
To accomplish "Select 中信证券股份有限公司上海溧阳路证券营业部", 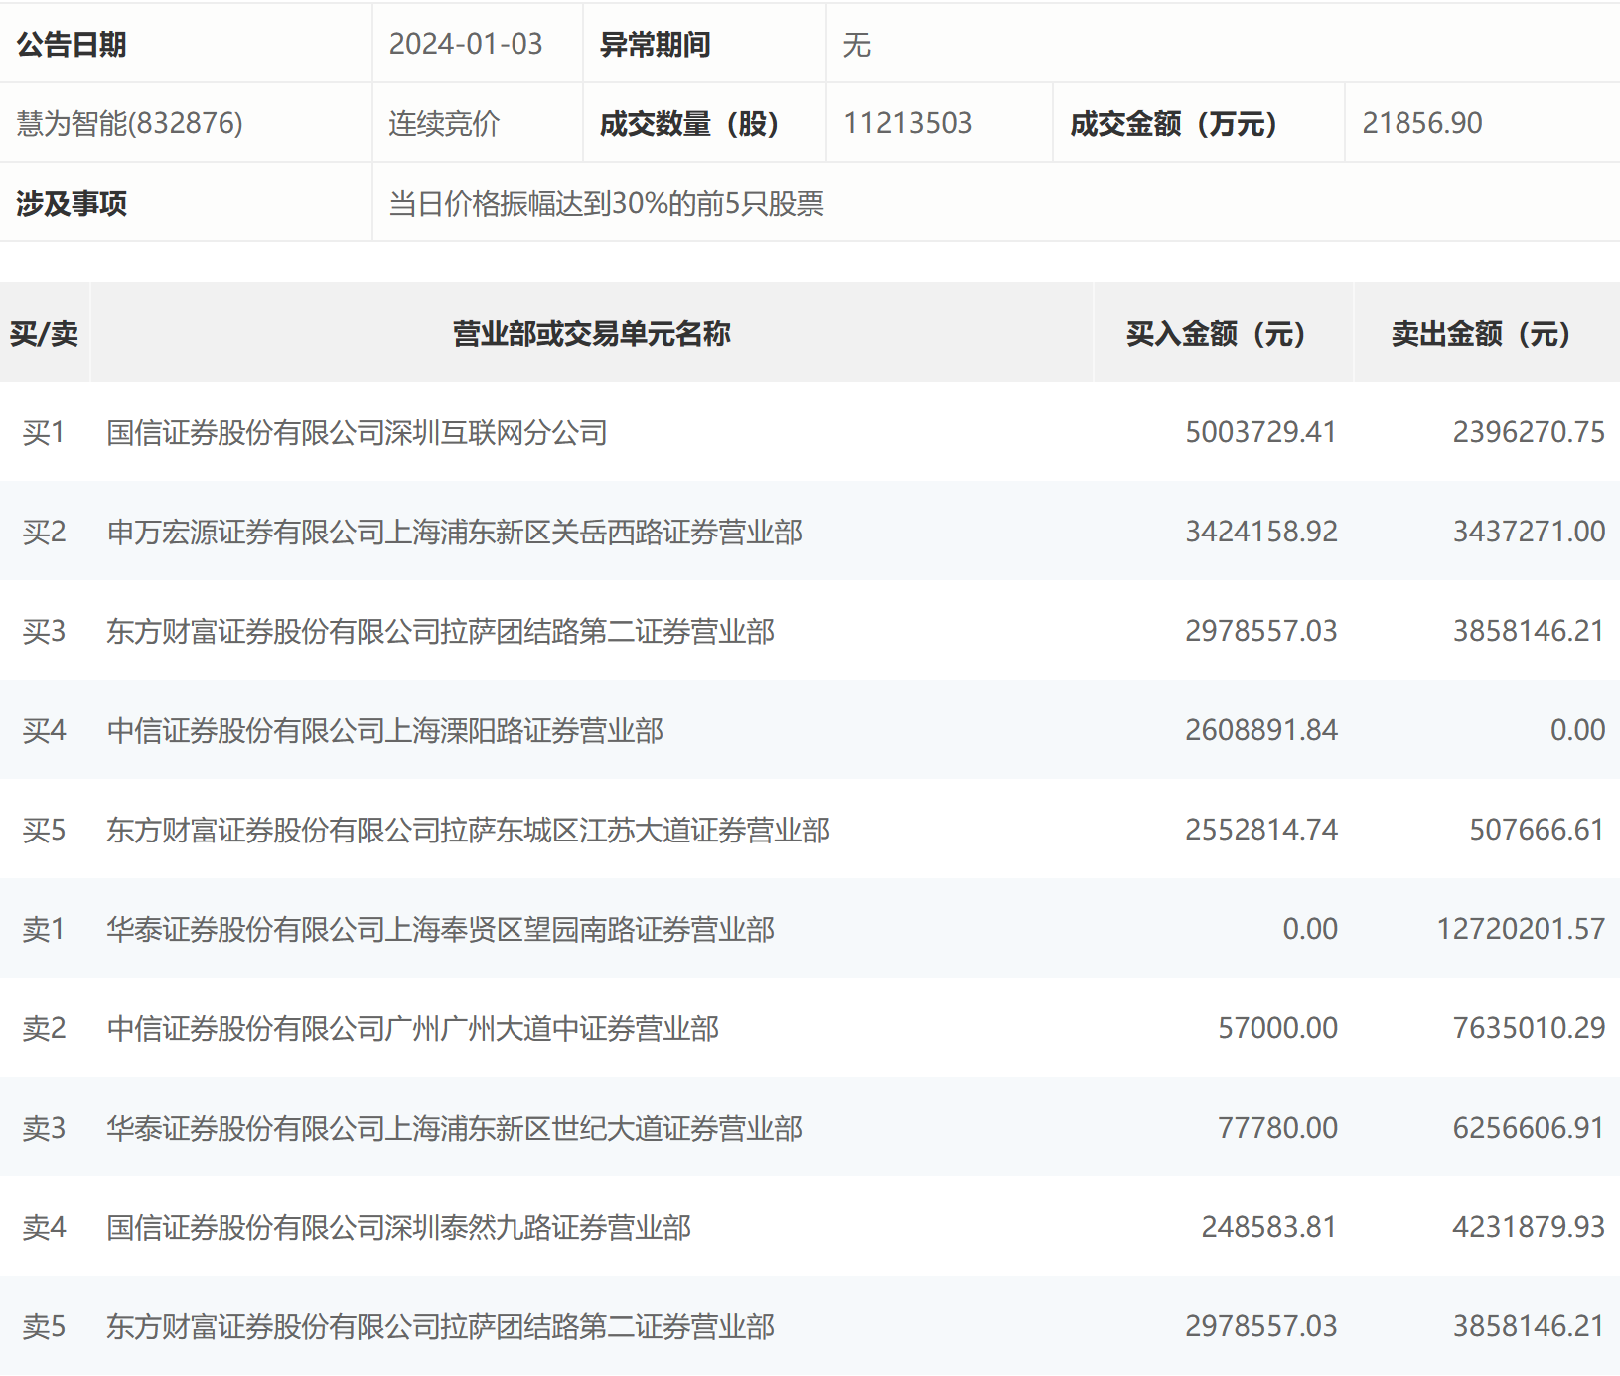I will tap(384, 730).
